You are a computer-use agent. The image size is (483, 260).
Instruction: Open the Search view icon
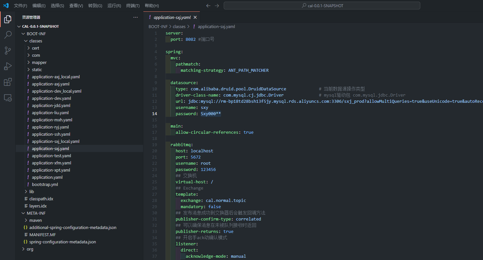coord(8,35)
